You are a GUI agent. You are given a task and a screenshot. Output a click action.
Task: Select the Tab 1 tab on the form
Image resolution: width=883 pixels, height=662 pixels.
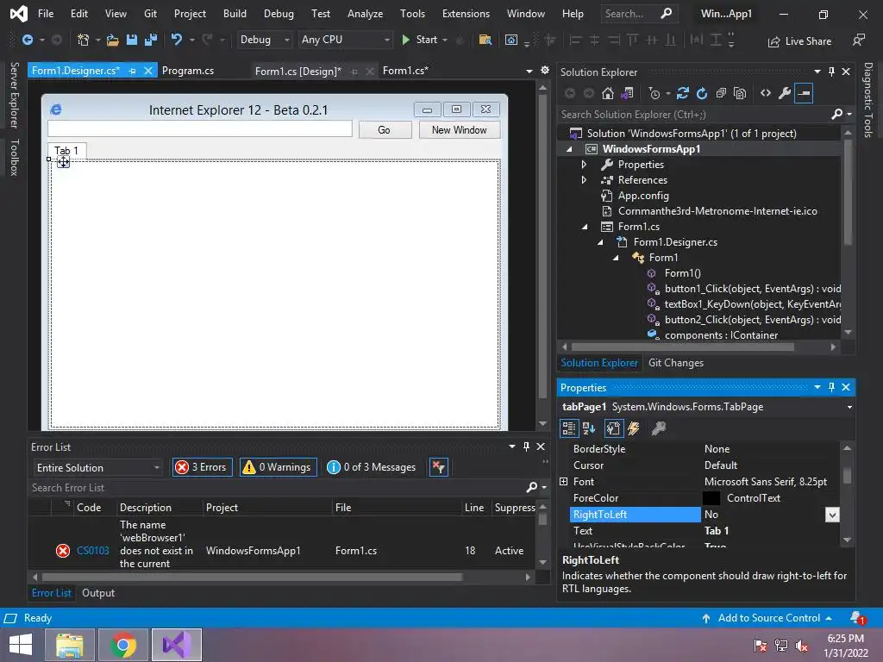66,150
